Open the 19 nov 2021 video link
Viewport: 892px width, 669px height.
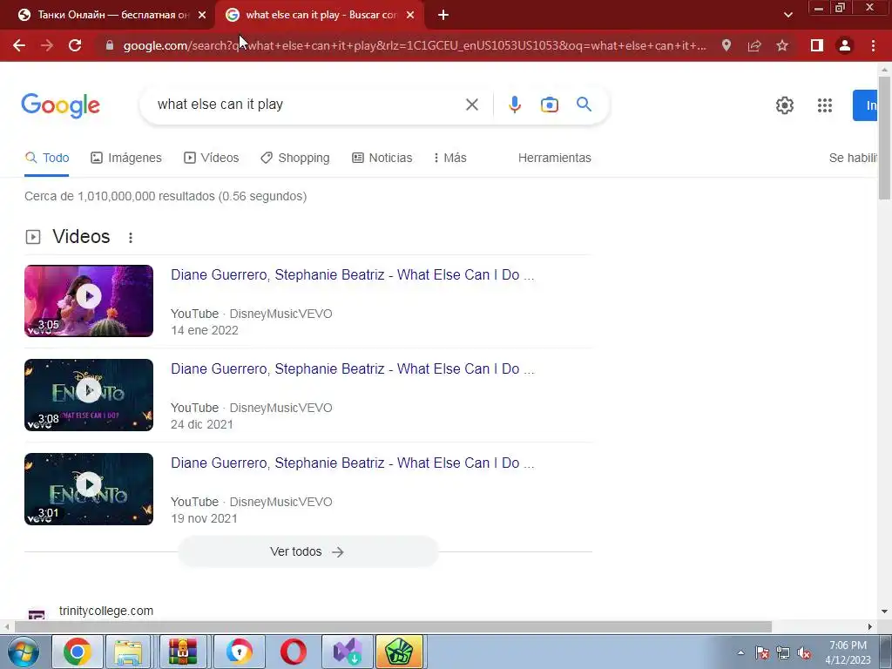pyautogui.click(x=352, y=463)
